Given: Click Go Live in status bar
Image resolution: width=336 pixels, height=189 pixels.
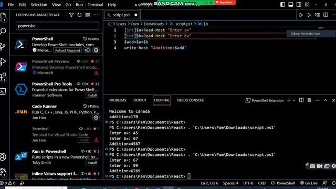Looking at the screenshot, I should [x=309, y=183].
